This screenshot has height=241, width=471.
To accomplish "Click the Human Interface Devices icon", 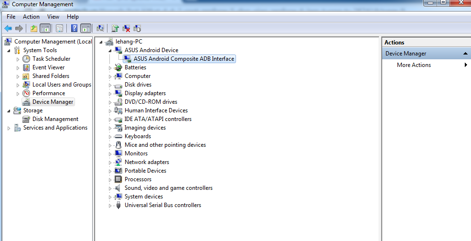I will [x=118, y=110].
